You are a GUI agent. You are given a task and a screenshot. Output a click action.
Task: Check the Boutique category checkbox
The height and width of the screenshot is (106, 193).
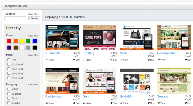point(9,94)
